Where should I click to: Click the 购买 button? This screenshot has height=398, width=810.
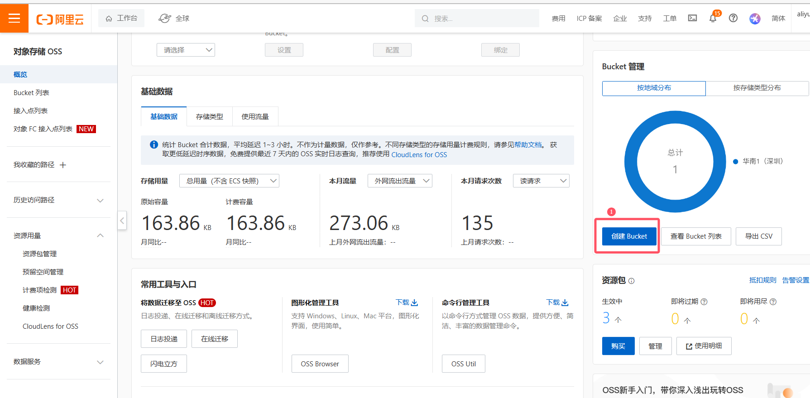click(618, 346)
